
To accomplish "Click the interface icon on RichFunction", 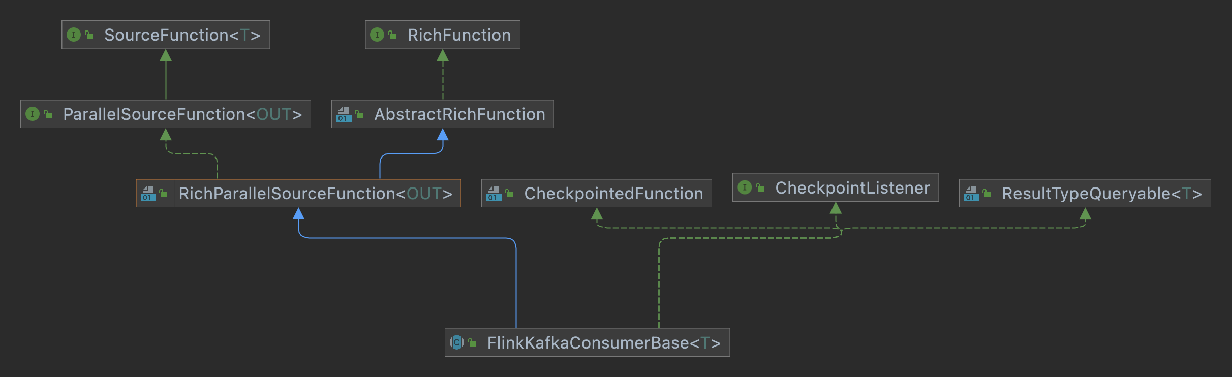I will (x=377, y=35).
